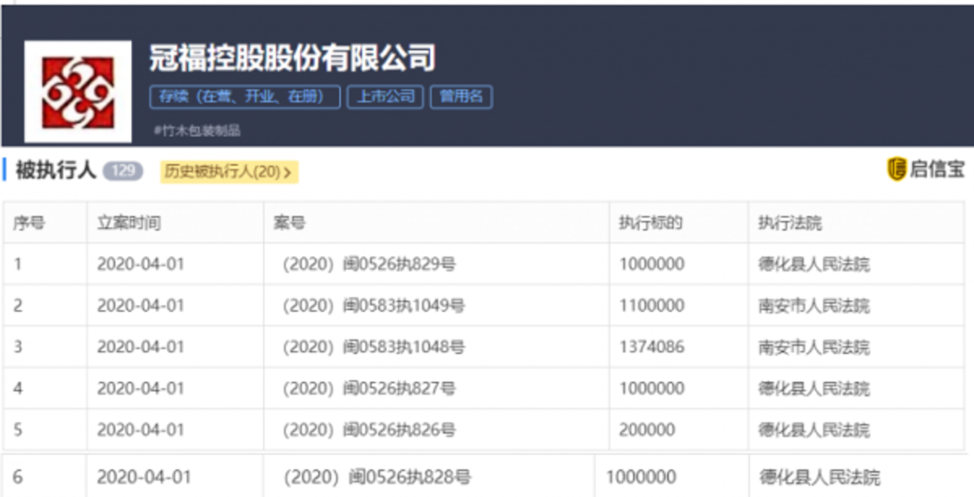Click the #竹木包装制品 industry tag
Image resolution: width=974 pixels, height=497 pixels.
197,130
